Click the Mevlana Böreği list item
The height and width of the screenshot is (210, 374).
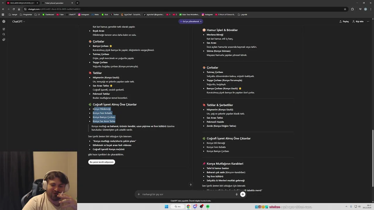[215, 35]
